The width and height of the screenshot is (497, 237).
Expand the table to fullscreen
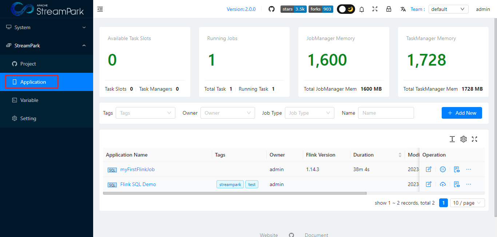[x=474, y=139]
